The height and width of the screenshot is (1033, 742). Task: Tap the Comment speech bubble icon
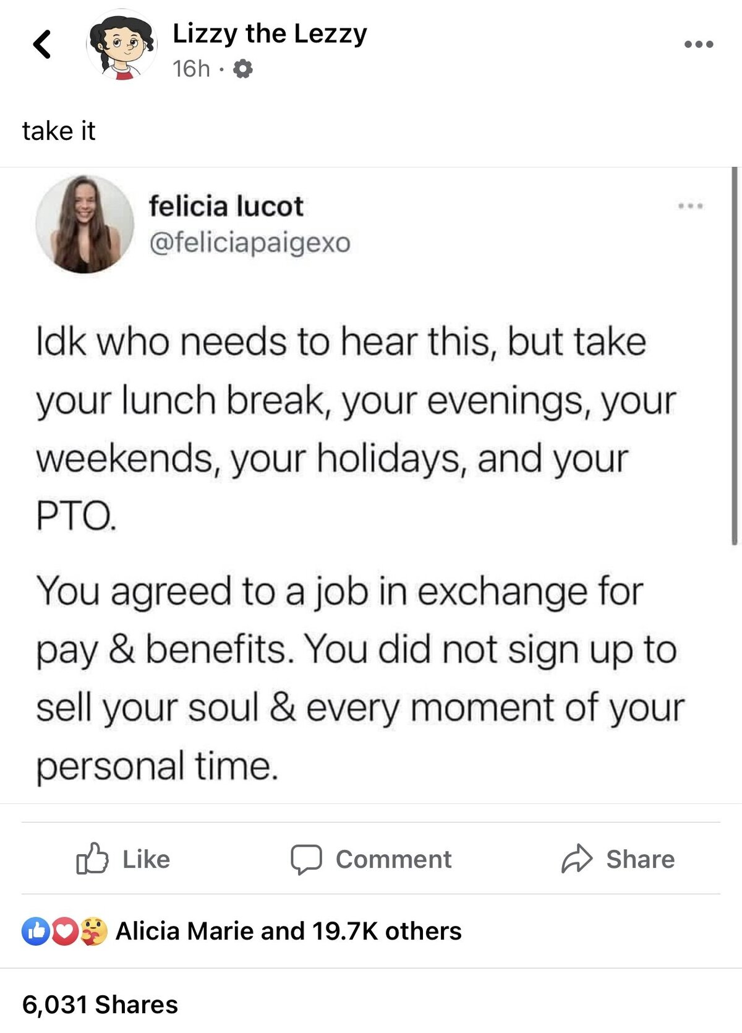point(306,859)
